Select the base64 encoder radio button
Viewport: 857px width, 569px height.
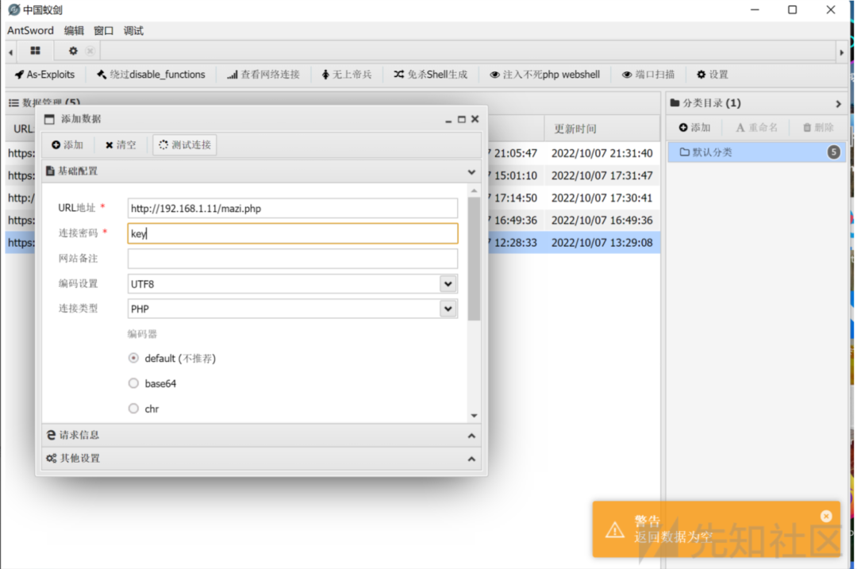133,383
